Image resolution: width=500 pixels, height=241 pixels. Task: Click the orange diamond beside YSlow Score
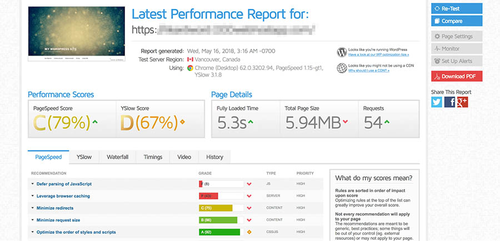click(182, 122)
